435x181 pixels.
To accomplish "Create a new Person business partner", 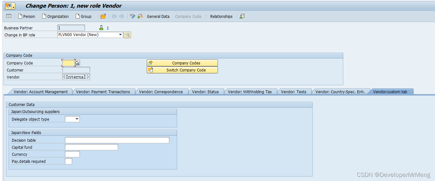I will (27, 16).
